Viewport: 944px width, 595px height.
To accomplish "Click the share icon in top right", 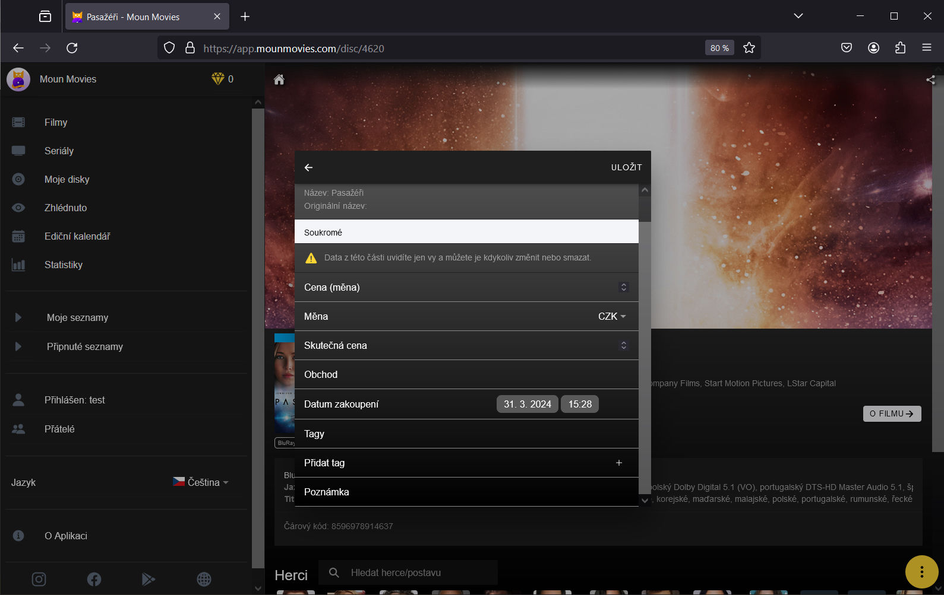I will pyautogui.click(x=930, y=79).
